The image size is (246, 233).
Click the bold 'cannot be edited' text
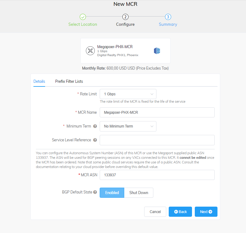point(193,158)
